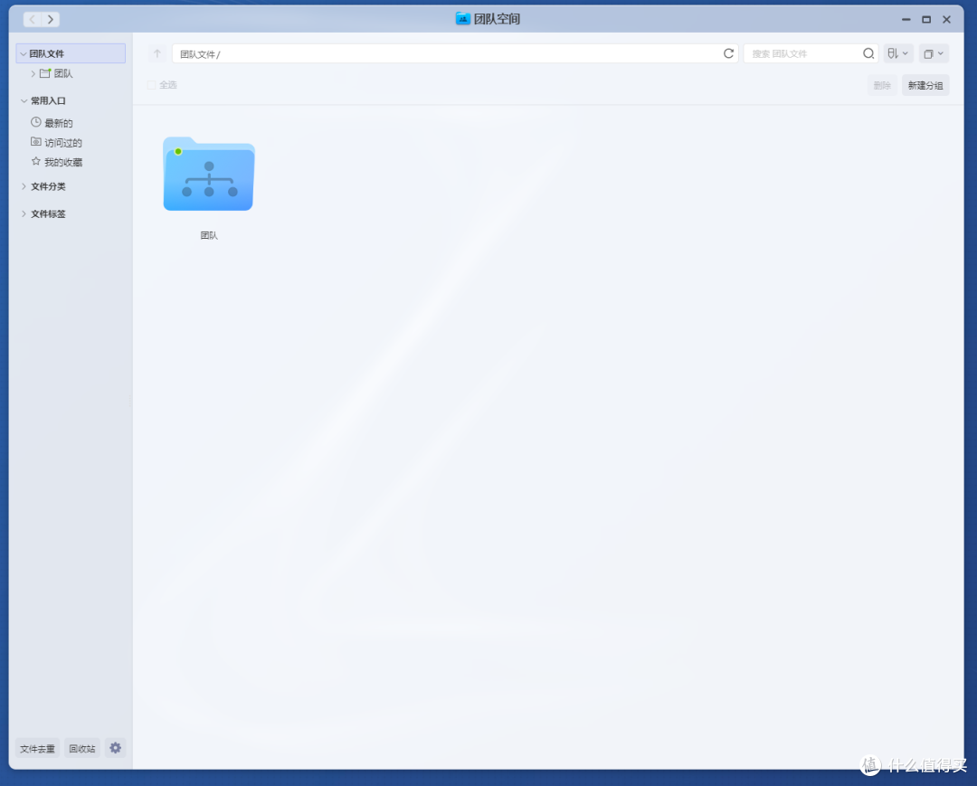Viewport: 977px width, 786px height.
Task: Open settings gear in sidebar
Action: tap(115, 747)
